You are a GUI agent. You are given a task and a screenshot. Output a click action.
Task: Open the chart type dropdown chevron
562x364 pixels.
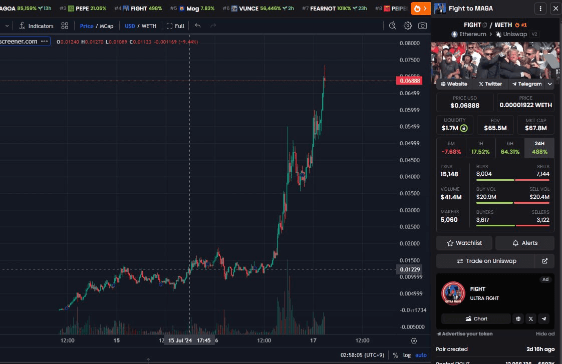(7, 26)
